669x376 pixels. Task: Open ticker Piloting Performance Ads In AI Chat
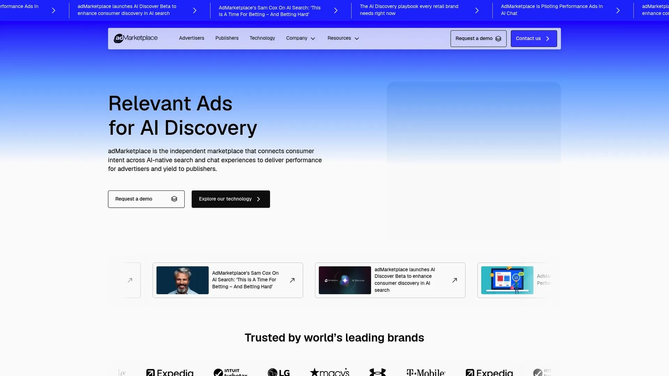pyautogui.click(x=551, y=10)
